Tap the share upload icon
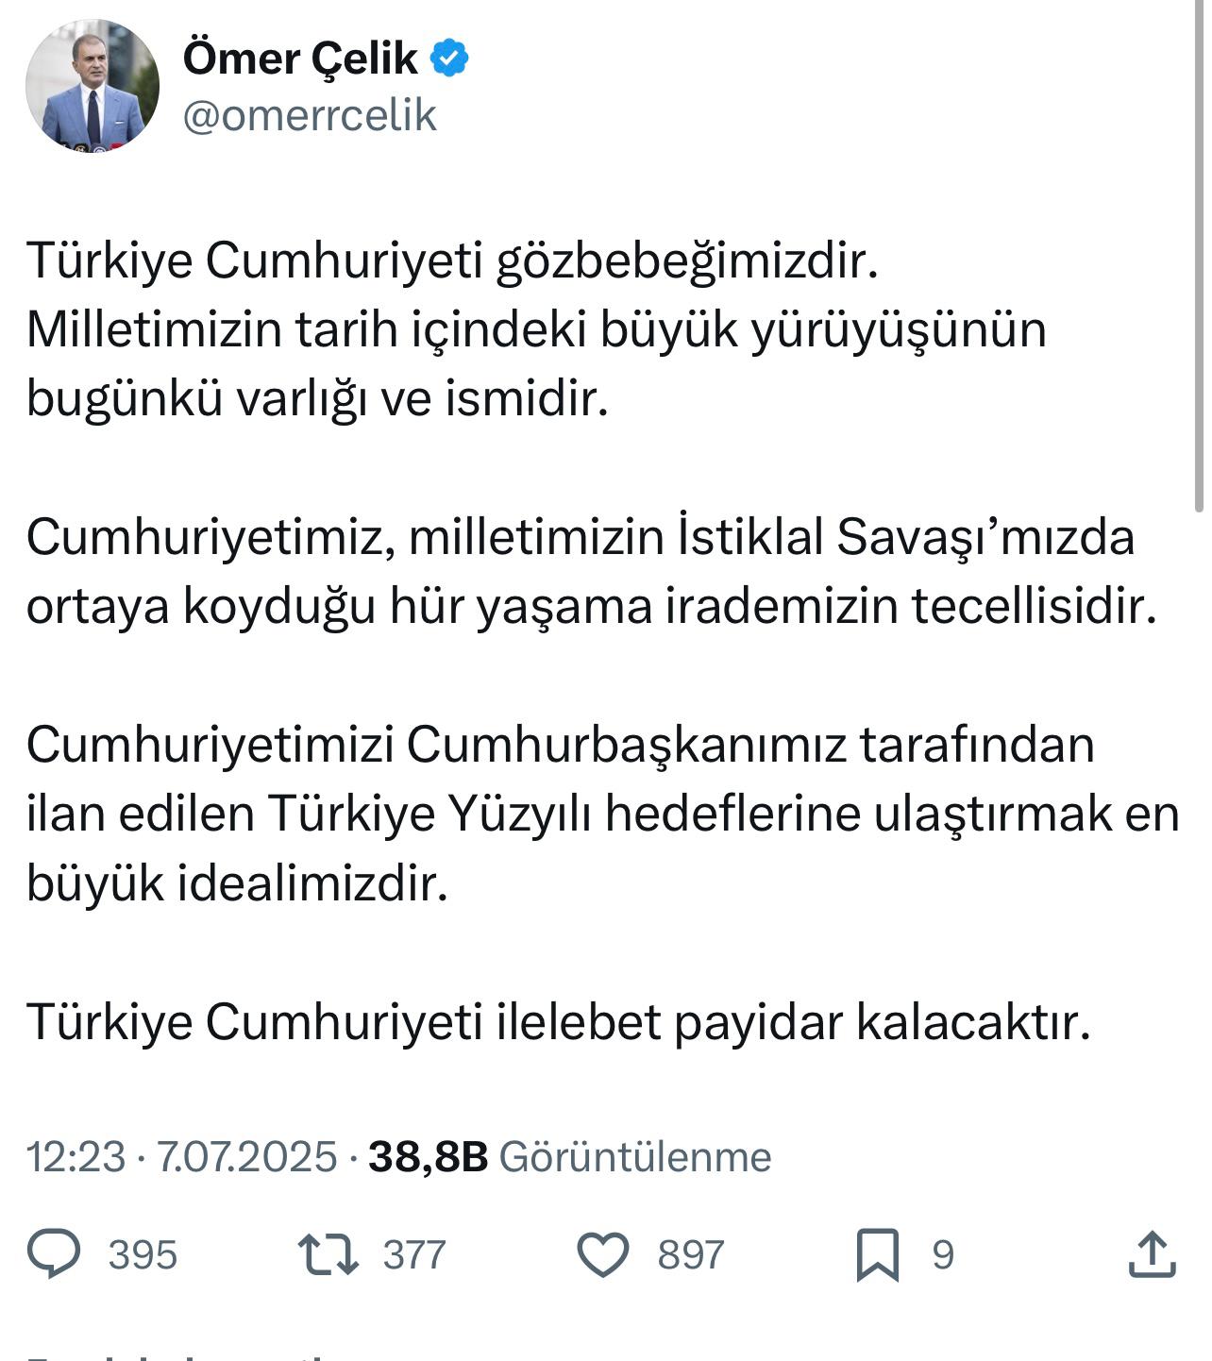 (1152, 1254)
